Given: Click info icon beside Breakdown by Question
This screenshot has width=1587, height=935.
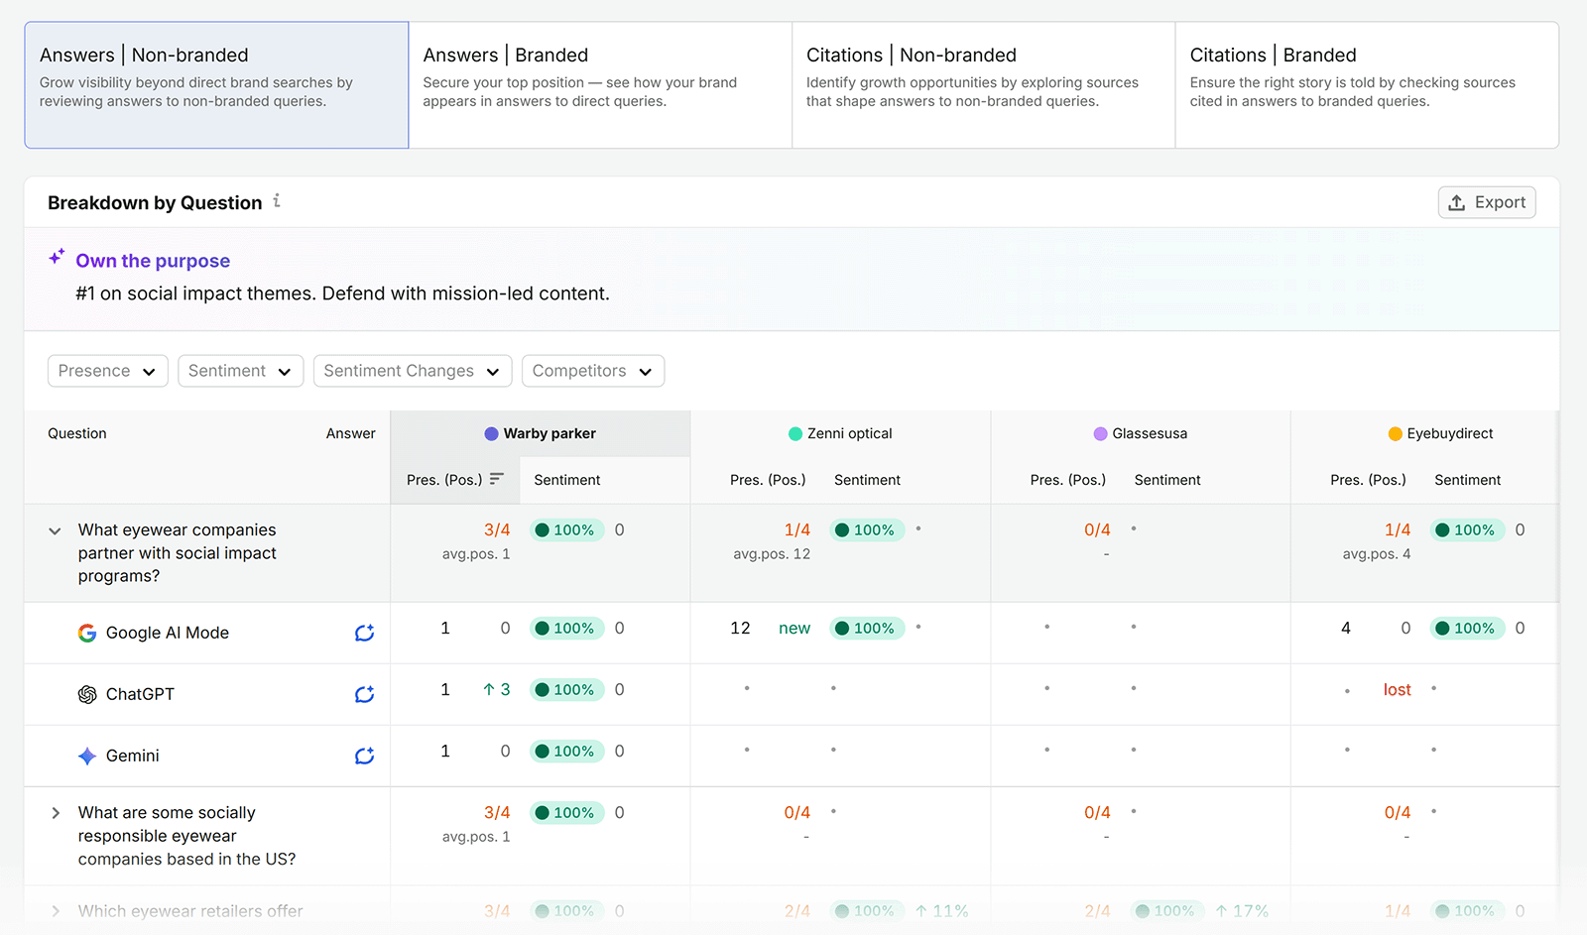Looking at the screenshot, I should [277, 200].
